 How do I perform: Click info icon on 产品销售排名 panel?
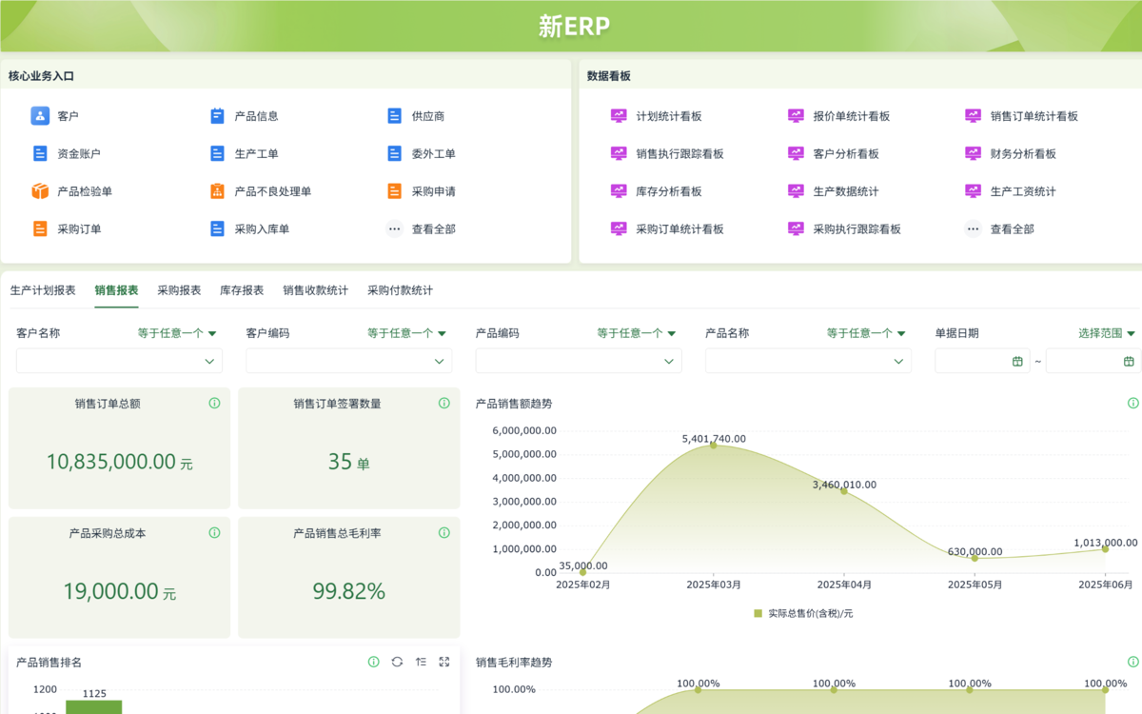pyautogui.click(x=373, y=662)
